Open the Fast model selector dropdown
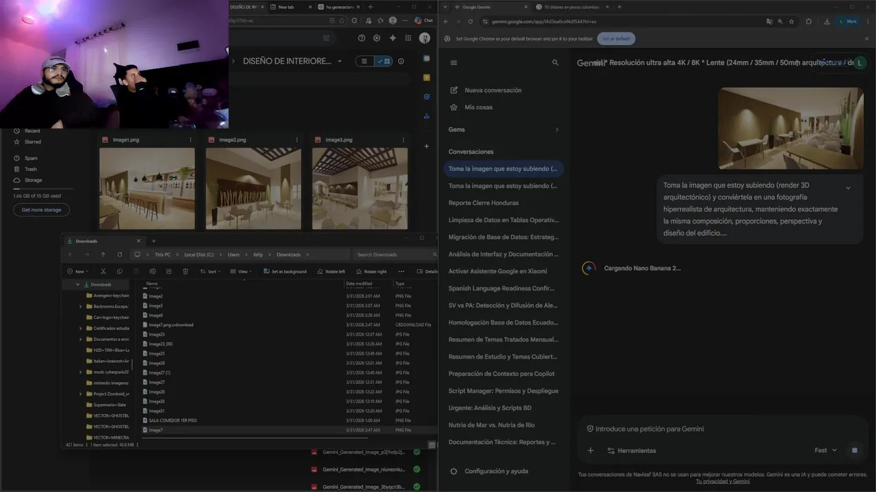Image resolution: width=876 pixels, height=492 pixels. (x=825, y=450)
